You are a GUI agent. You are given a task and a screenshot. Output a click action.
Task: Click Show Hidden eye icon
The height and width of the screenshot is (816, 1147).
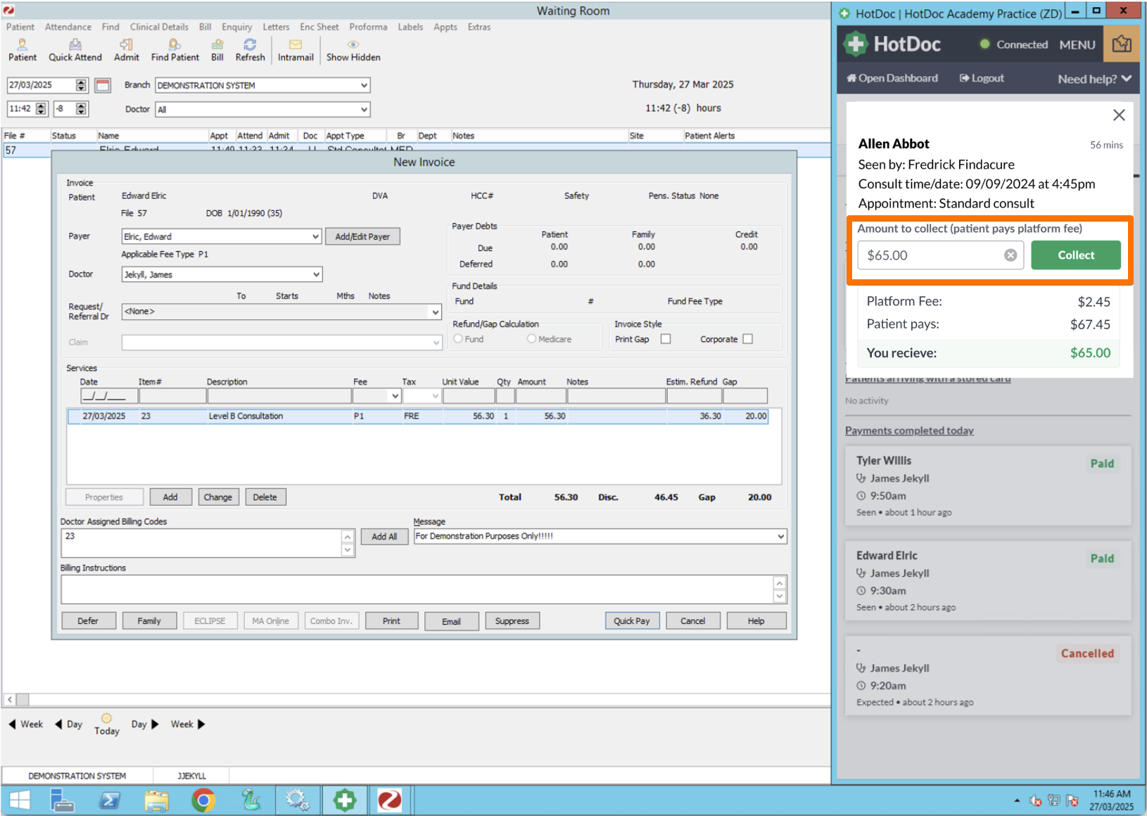click(x=353, y=44)
